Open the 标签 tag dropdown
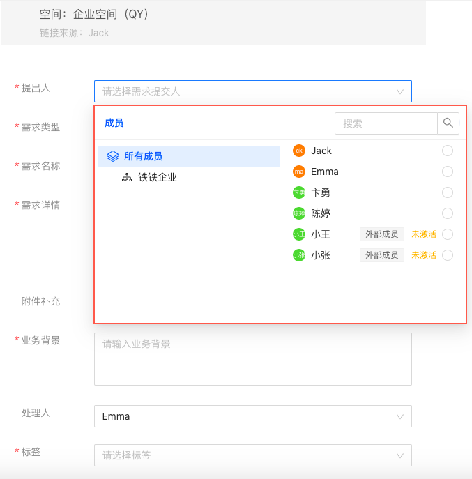472x479 pixels. point(252,455)
